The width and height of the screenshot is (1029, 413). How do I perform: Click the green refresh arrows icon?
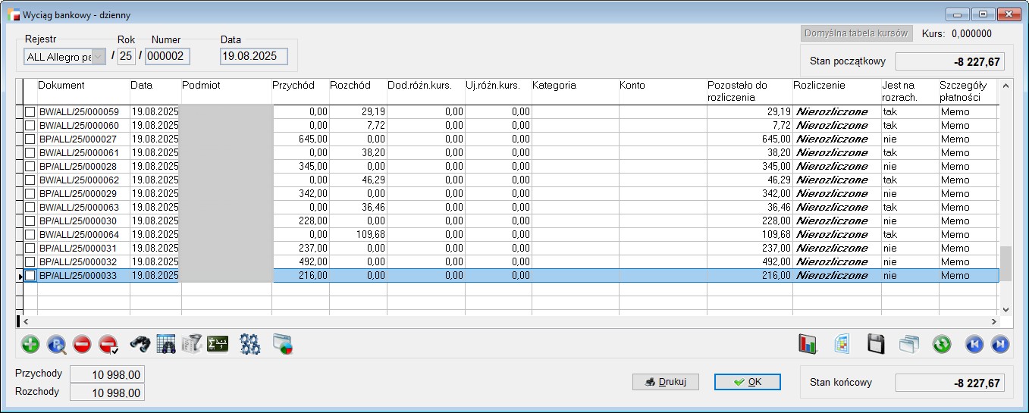coord(941,345)
